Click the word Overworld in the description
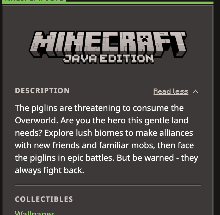The height and width of the screenshot is (215, 220). [36, 120]
